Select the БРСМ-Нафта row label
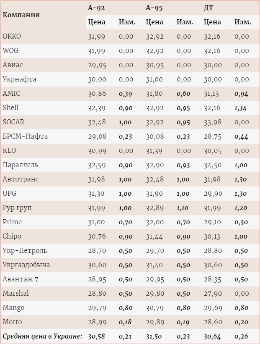 (25, 137)
